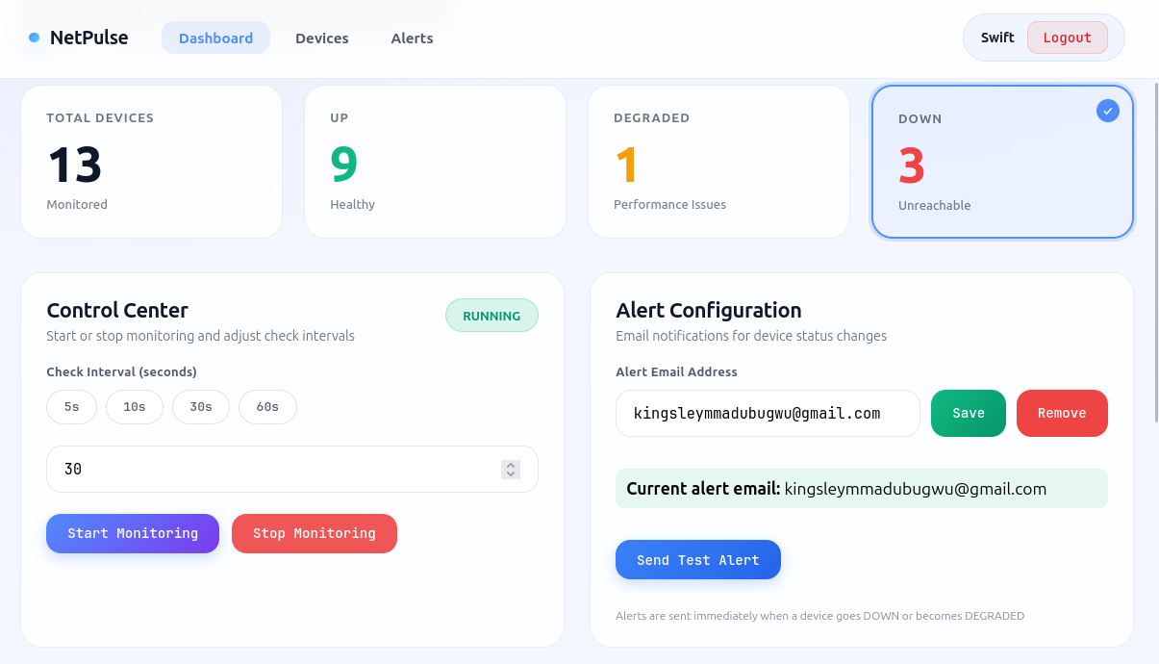Select the Total Devices card
Screen dimensions: 1159x664
pyautogui.click(x=152, y=162)
